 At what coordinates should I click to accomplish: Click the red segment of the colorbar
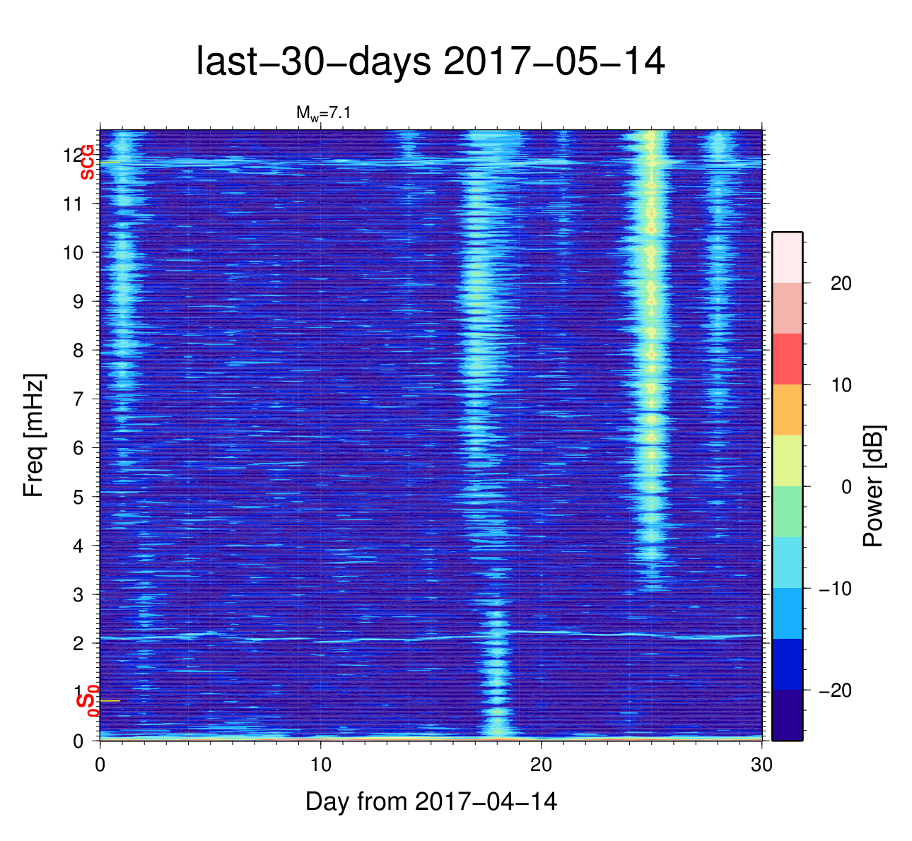click(x=787, y=359)
